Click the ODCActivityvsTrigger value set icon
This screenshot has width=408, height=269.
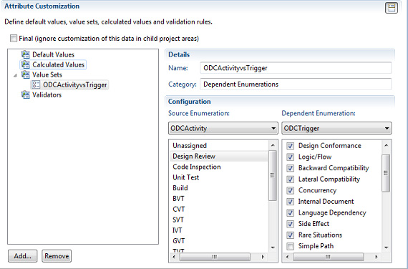click(36, 84)
